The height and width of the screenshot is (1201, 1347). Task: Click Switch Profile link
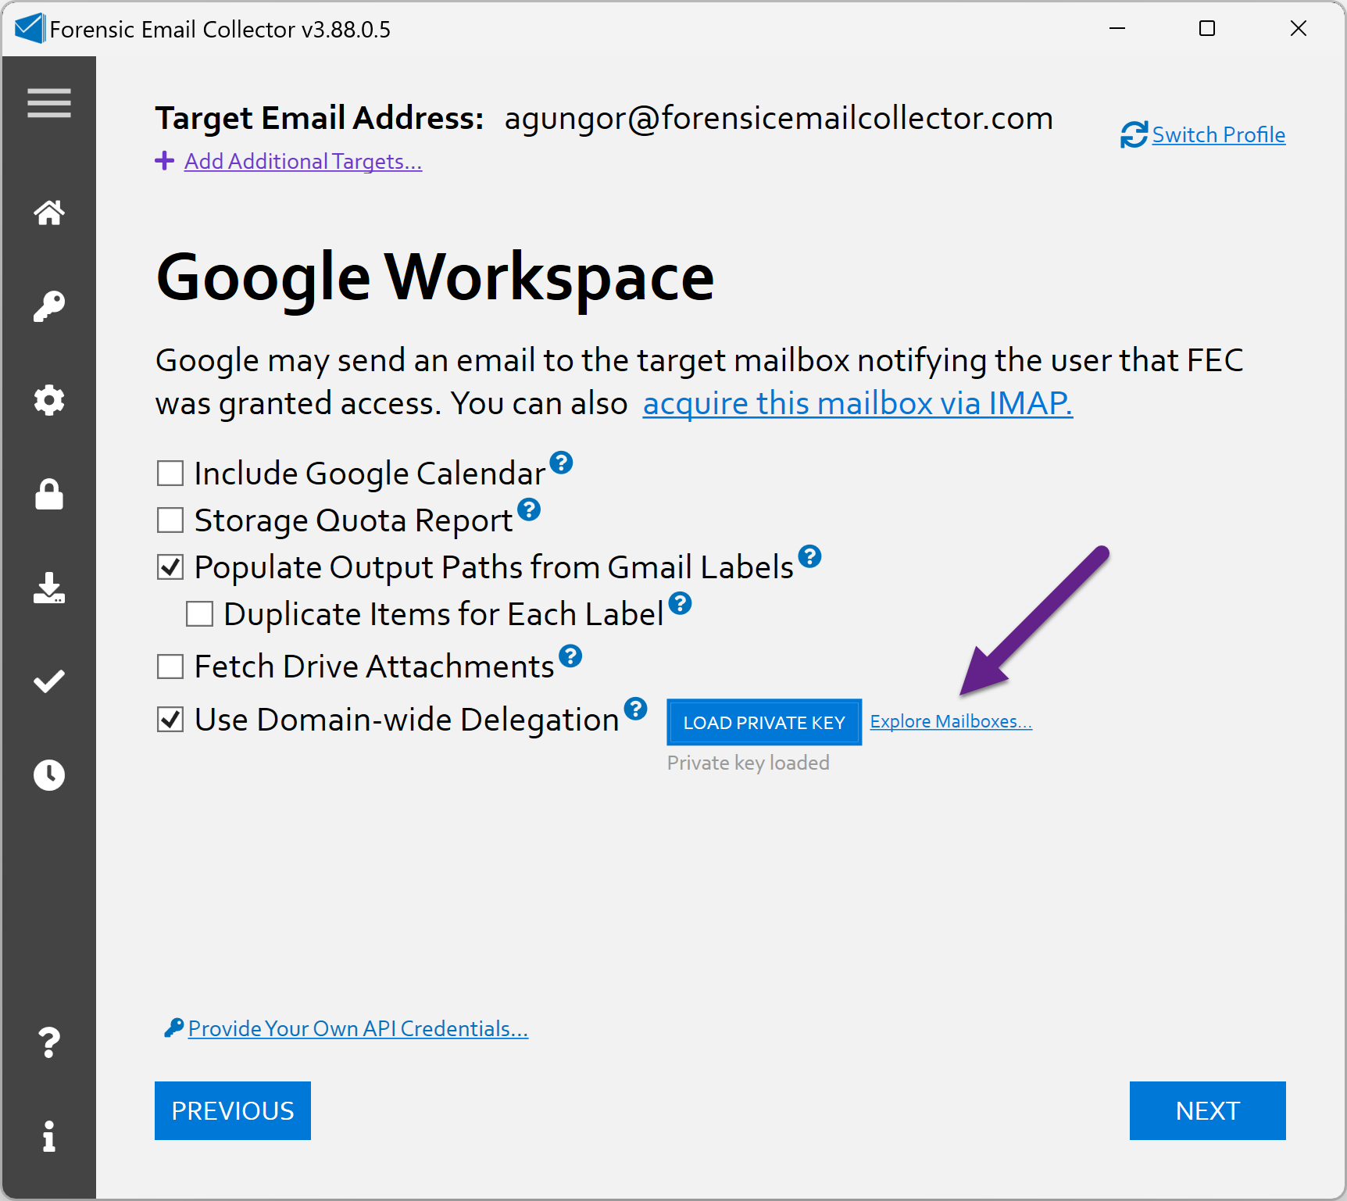1218,134
